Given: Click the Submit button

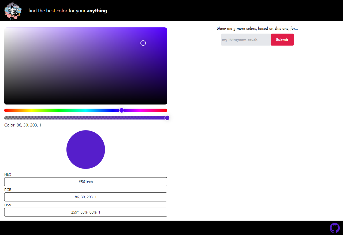Looking at the screenshot, I should pos(282,40).
